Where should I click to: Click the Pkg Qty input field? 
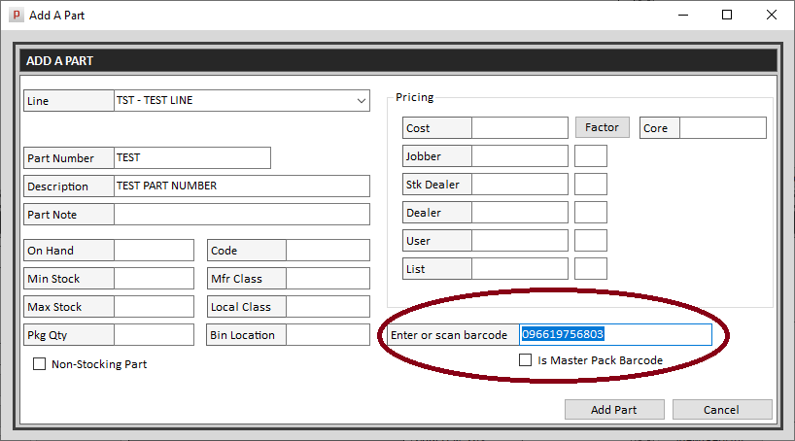coord(155,334)
